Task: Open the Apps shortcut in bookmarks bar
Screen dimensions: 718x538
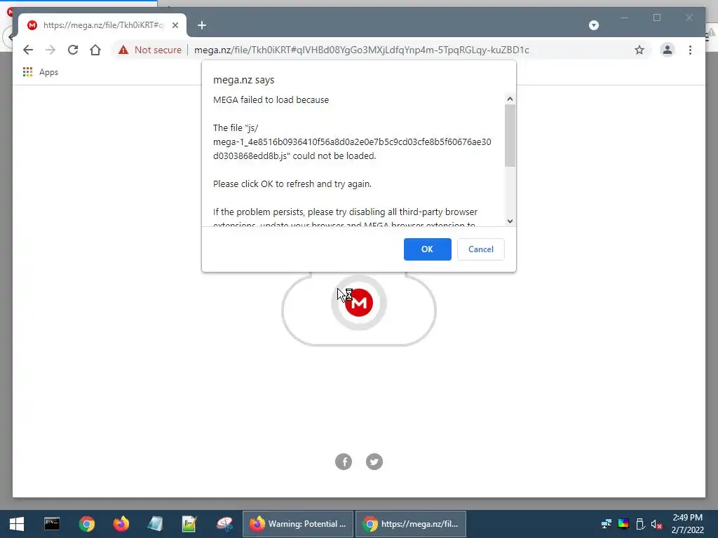Action: tap(41, 72)
